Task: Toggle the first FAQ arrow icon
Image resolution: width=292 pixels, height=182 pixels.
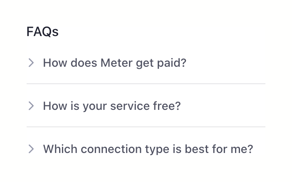Action: click(31, 63)
